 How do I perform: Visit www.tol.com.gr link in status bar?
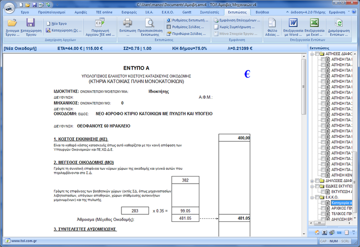(24, 241)
